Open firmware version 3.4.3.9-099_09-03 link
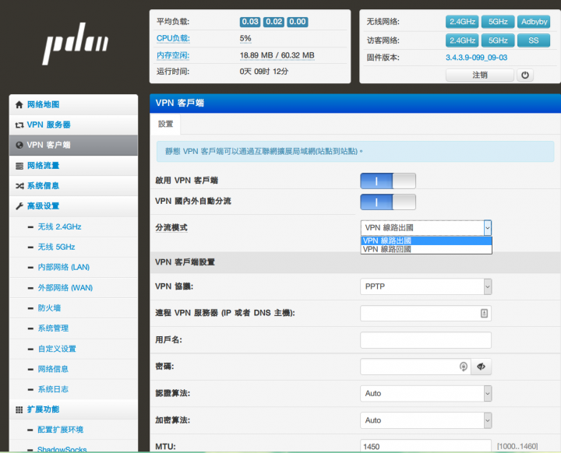The image size is (561, 453). [476, 58]
